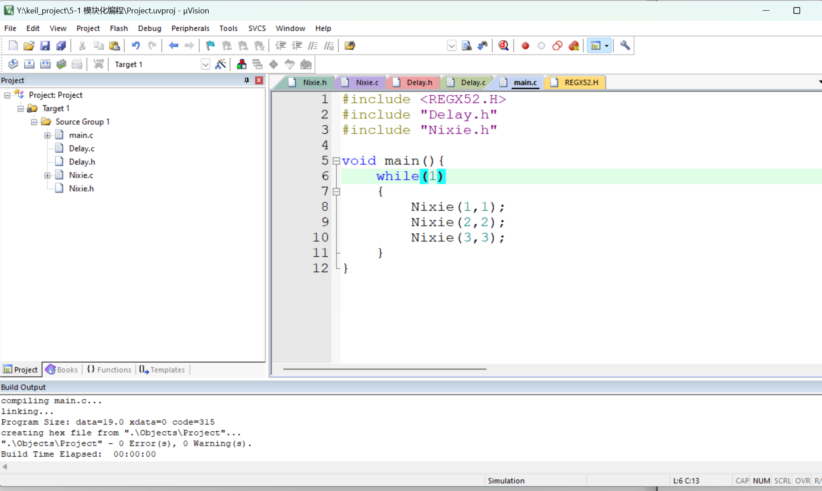The image size is (822, 491).
Task: Open Manage Project Items colored blocks icon
Action: (241, 64)
